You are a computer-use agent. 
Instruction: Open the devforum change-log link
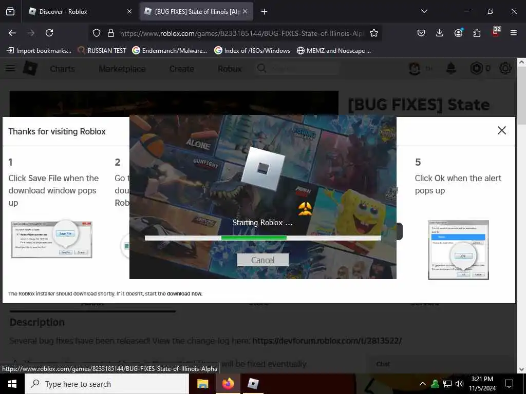[327, 341]
